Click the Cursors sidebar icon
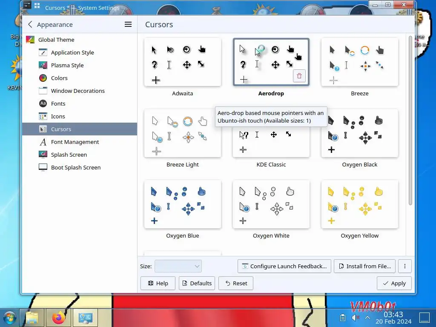This screenshot has height=327, width=436. tap(43, 129)
